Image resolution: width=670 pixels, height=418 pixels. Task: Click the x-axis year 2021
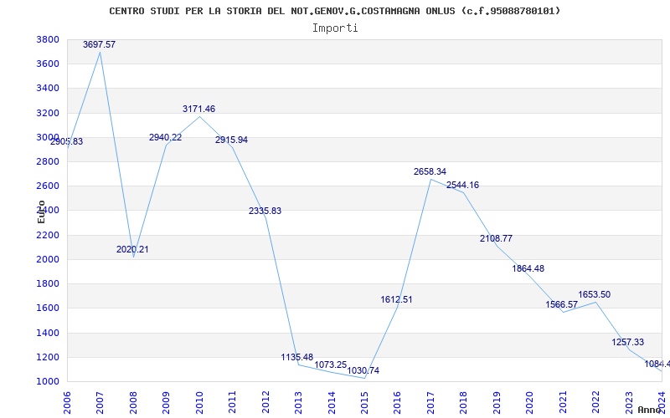563,402
